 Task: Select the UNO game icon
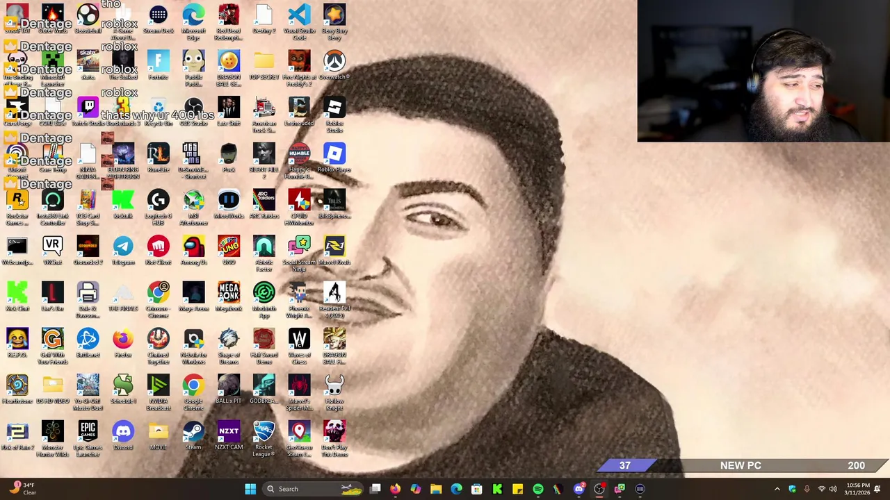point(229,250)
